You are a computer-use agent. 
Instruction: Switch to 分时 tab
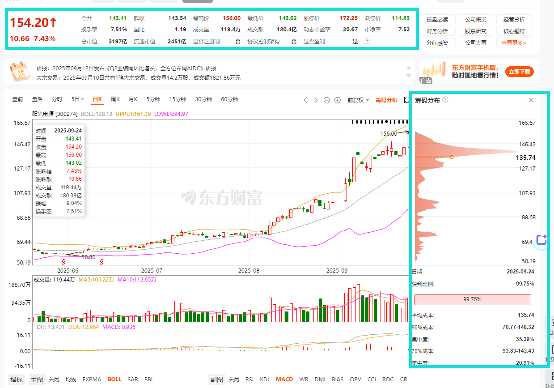[57, 99]
